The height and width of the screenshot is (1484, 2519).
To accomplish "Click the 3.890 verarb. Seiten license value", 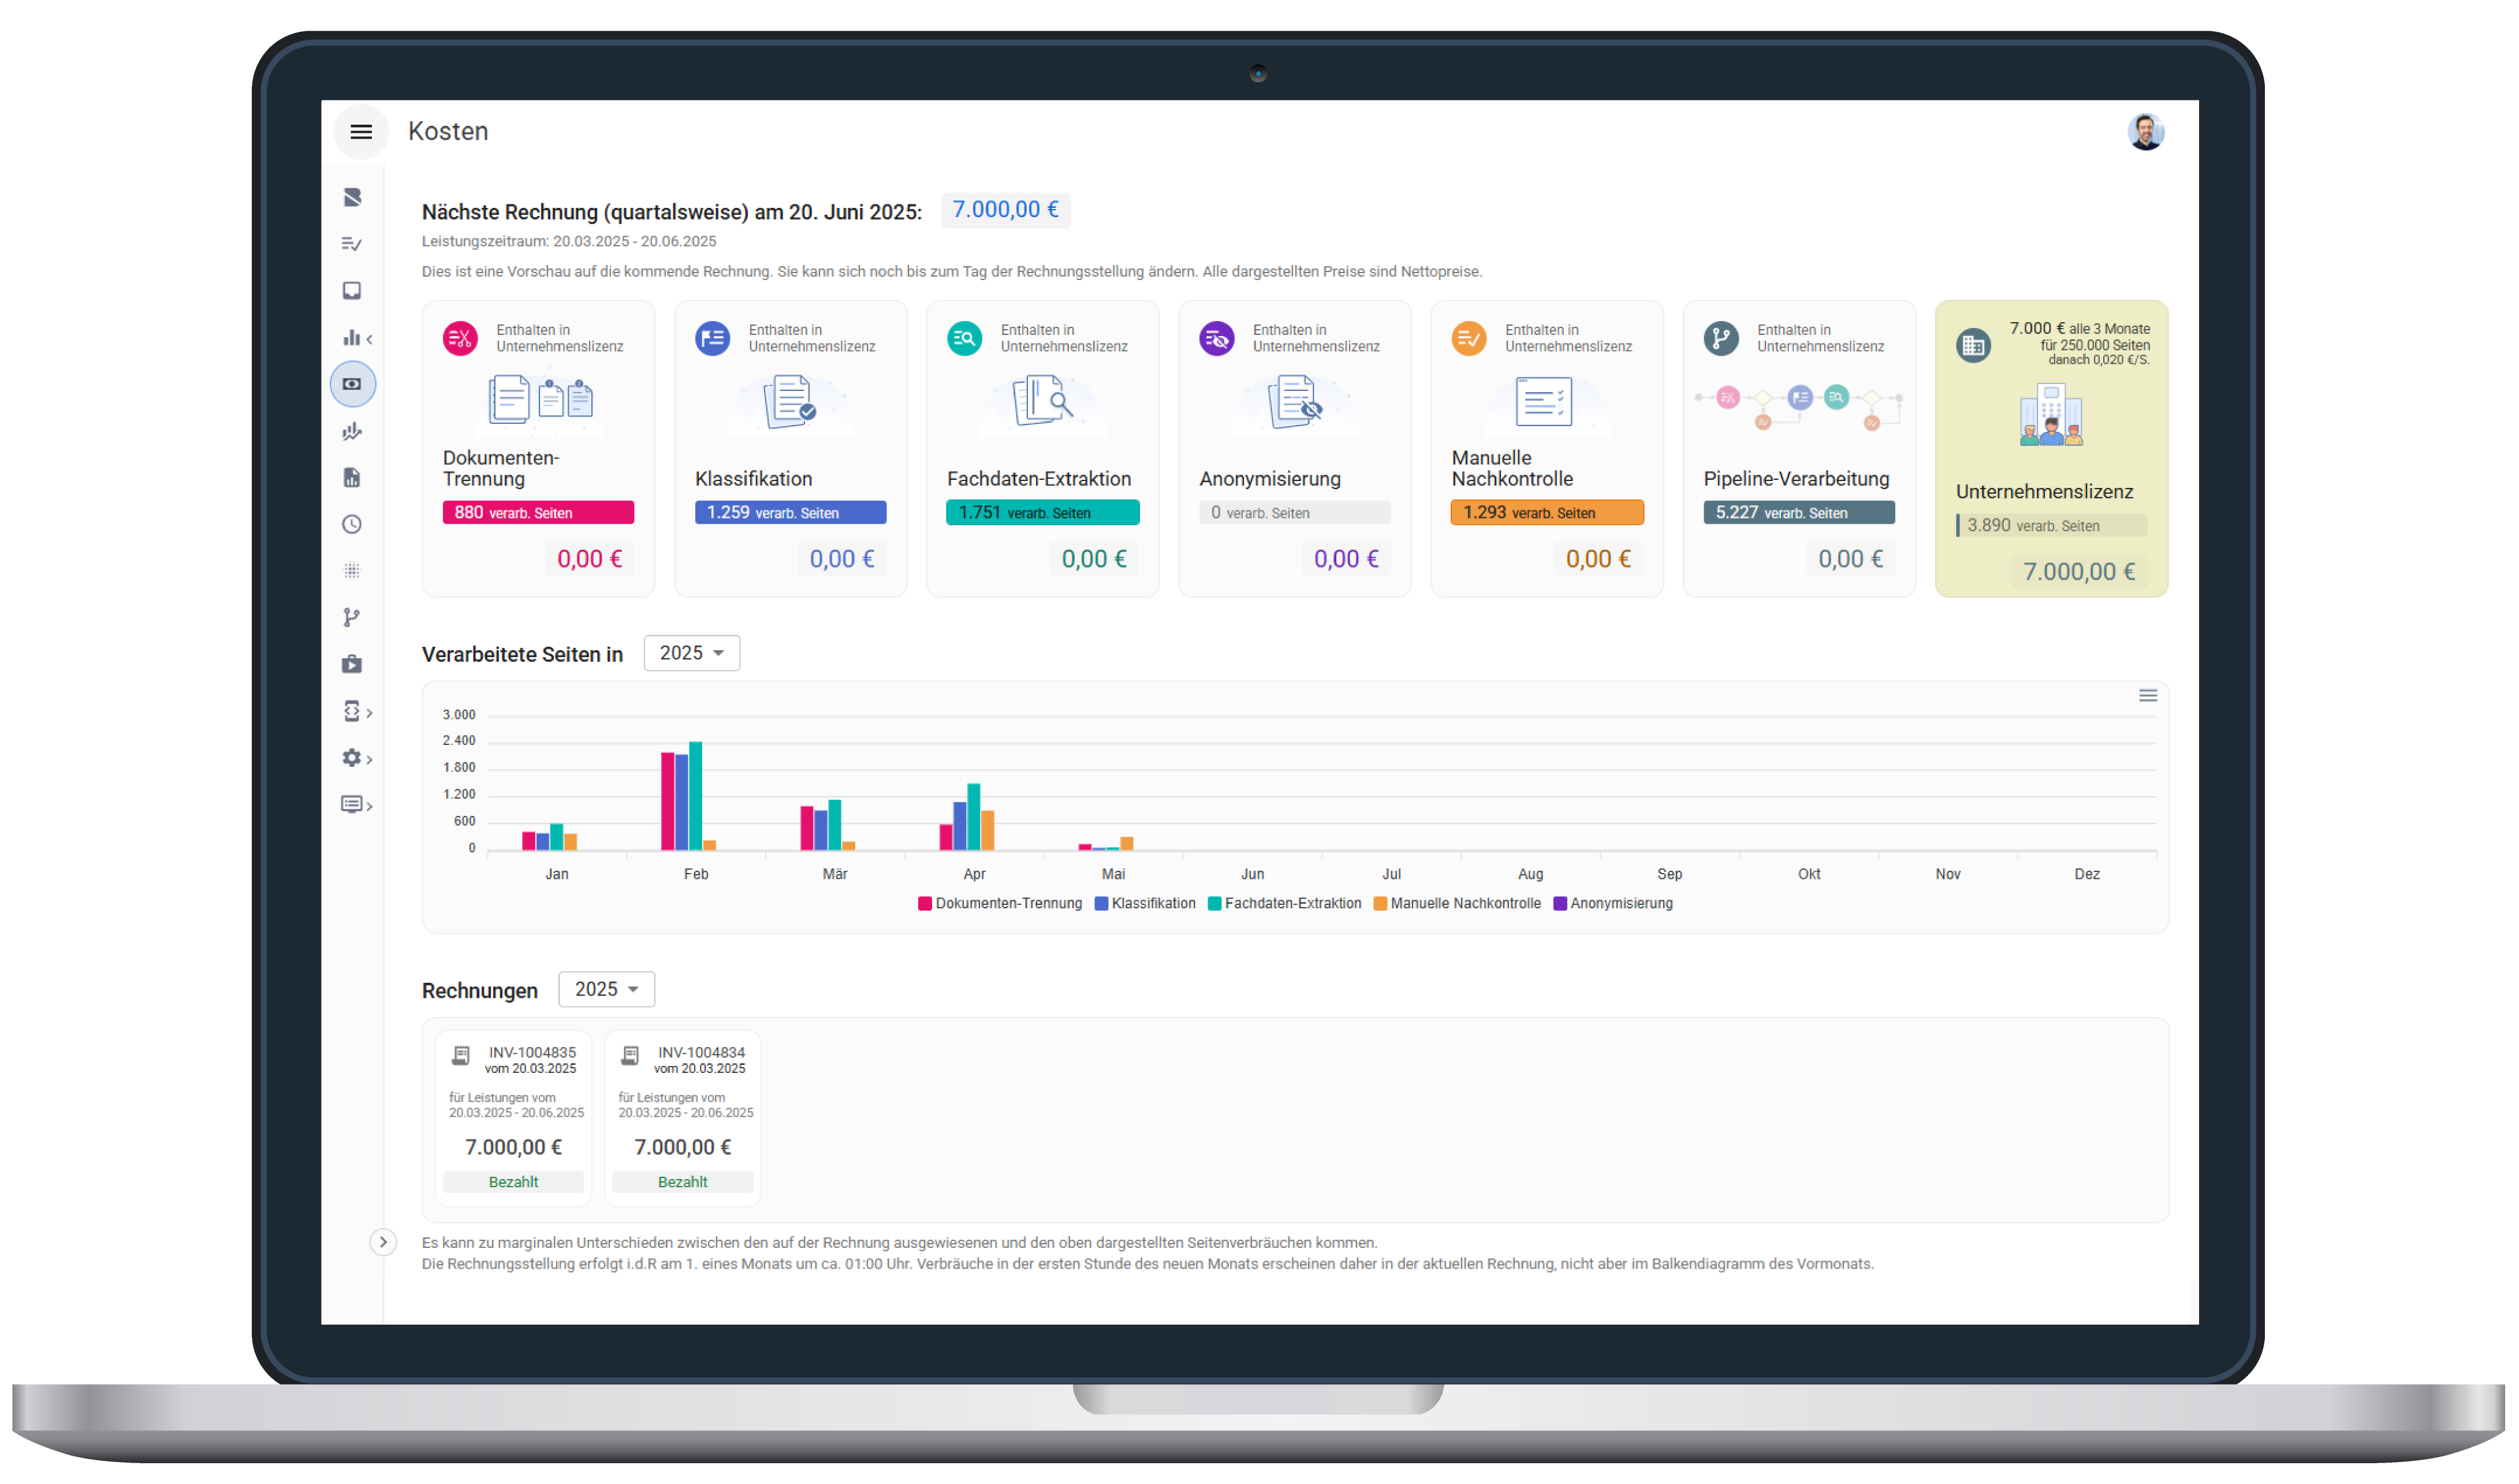I will pyautogui.click(x=2051, y=526).
